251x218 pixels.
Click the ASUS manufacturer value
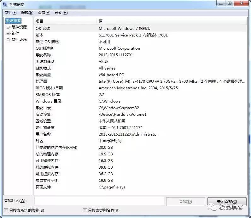(x=103, y=61)
